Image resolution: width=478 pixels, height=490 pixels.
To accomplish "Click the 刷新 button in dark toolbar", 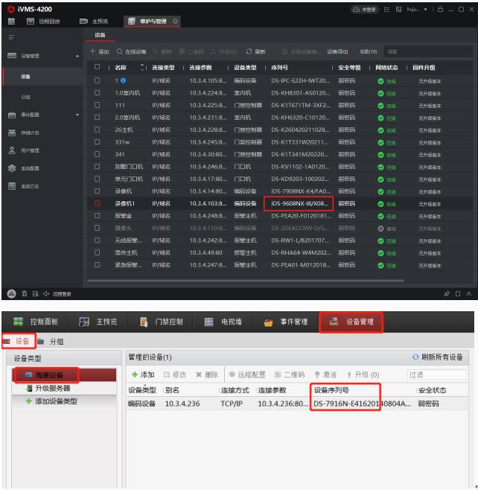I will (256, 51).
